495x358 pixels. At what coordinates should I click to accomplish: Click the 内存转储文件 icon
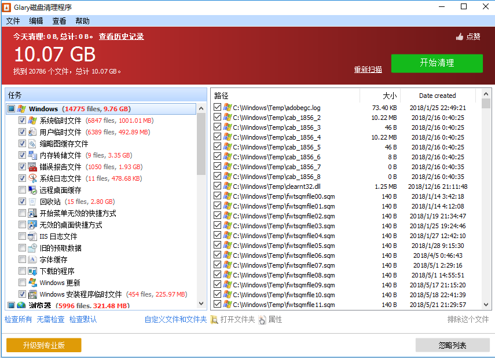point(32,155)
